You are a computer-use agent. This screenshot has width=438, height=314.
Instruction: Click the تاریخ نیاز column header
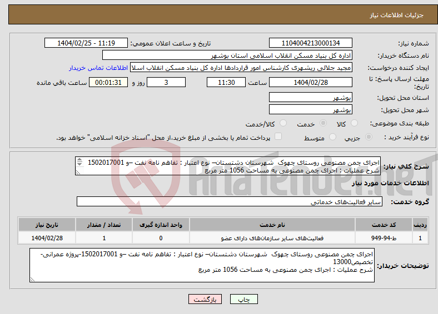pyautogui.click(x=47, y=225)
